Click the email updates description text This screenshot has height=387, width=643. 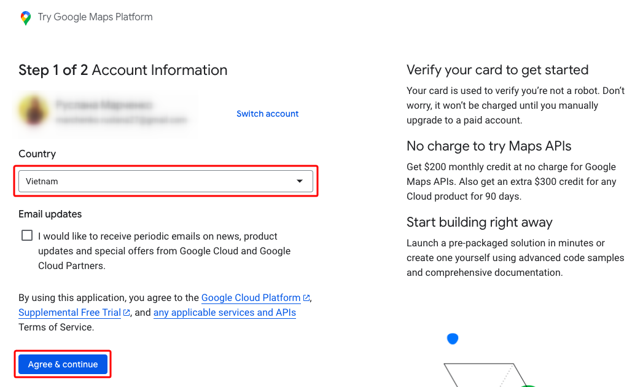[165, 251]
